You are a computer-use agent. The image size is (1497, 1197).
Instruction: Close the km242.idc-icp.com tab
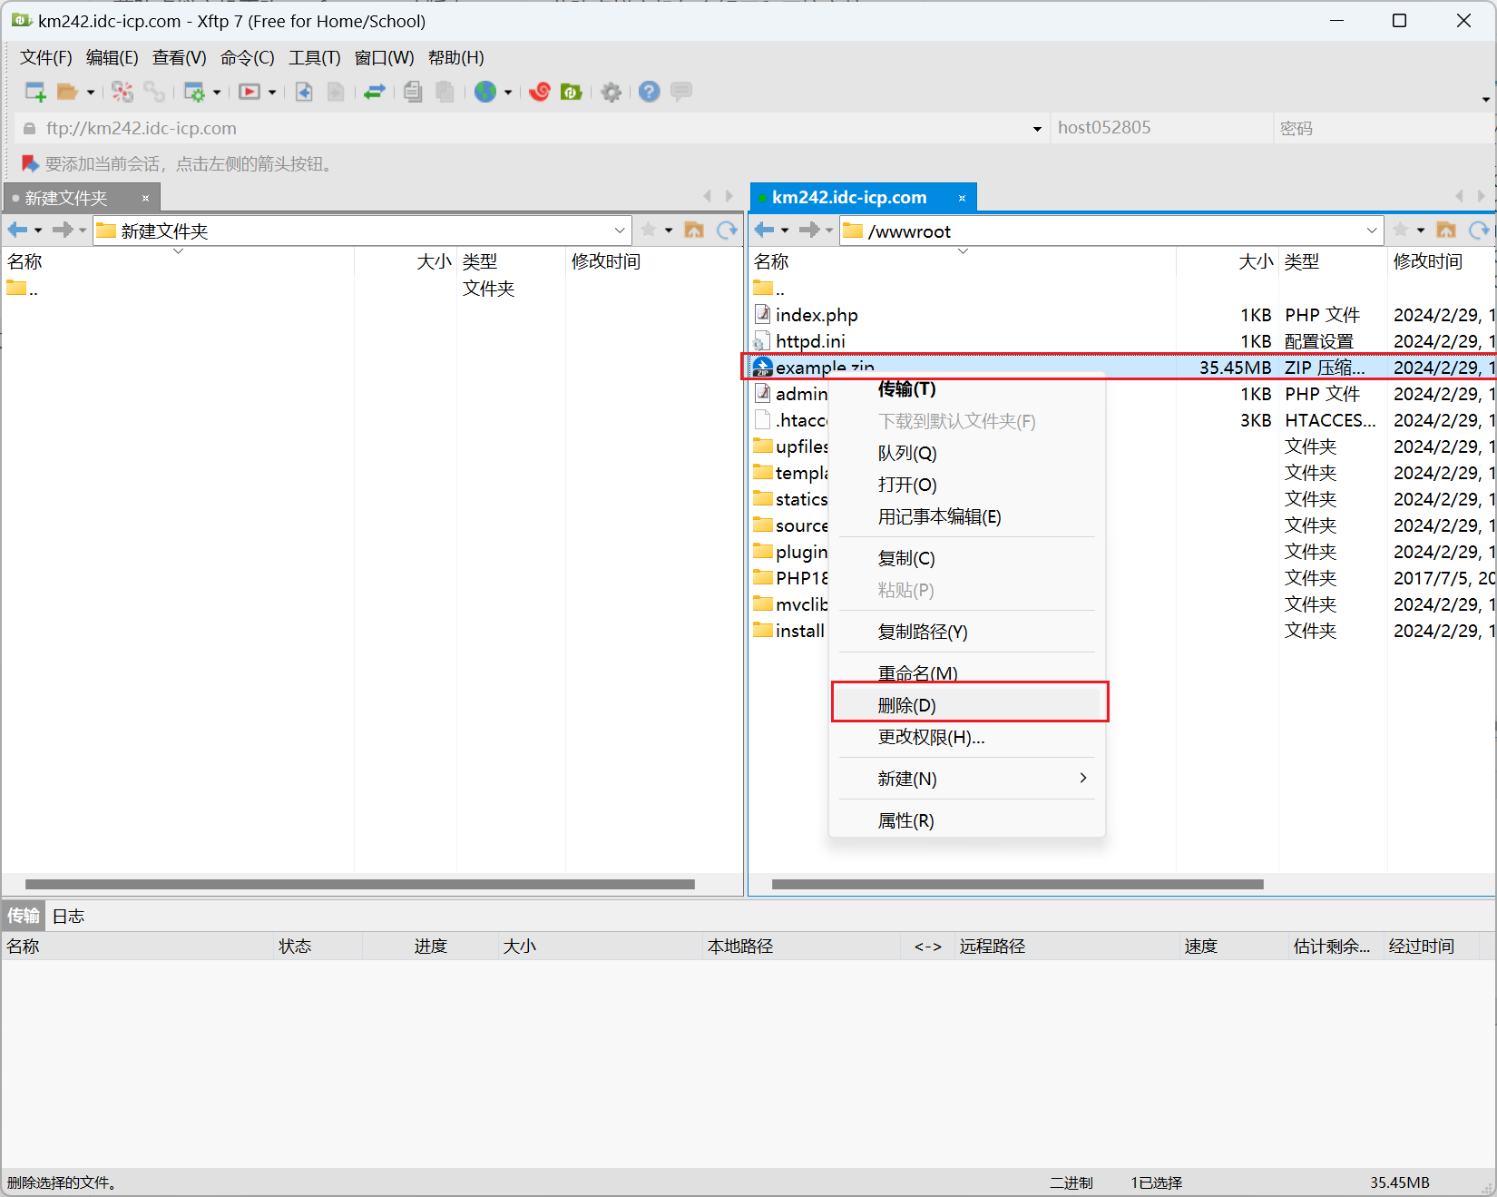point(962,198)
